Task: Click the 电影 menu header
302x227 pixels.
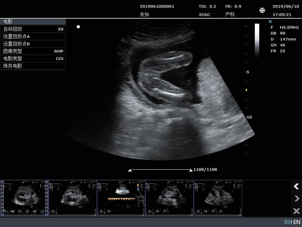Action: [33, 22]
